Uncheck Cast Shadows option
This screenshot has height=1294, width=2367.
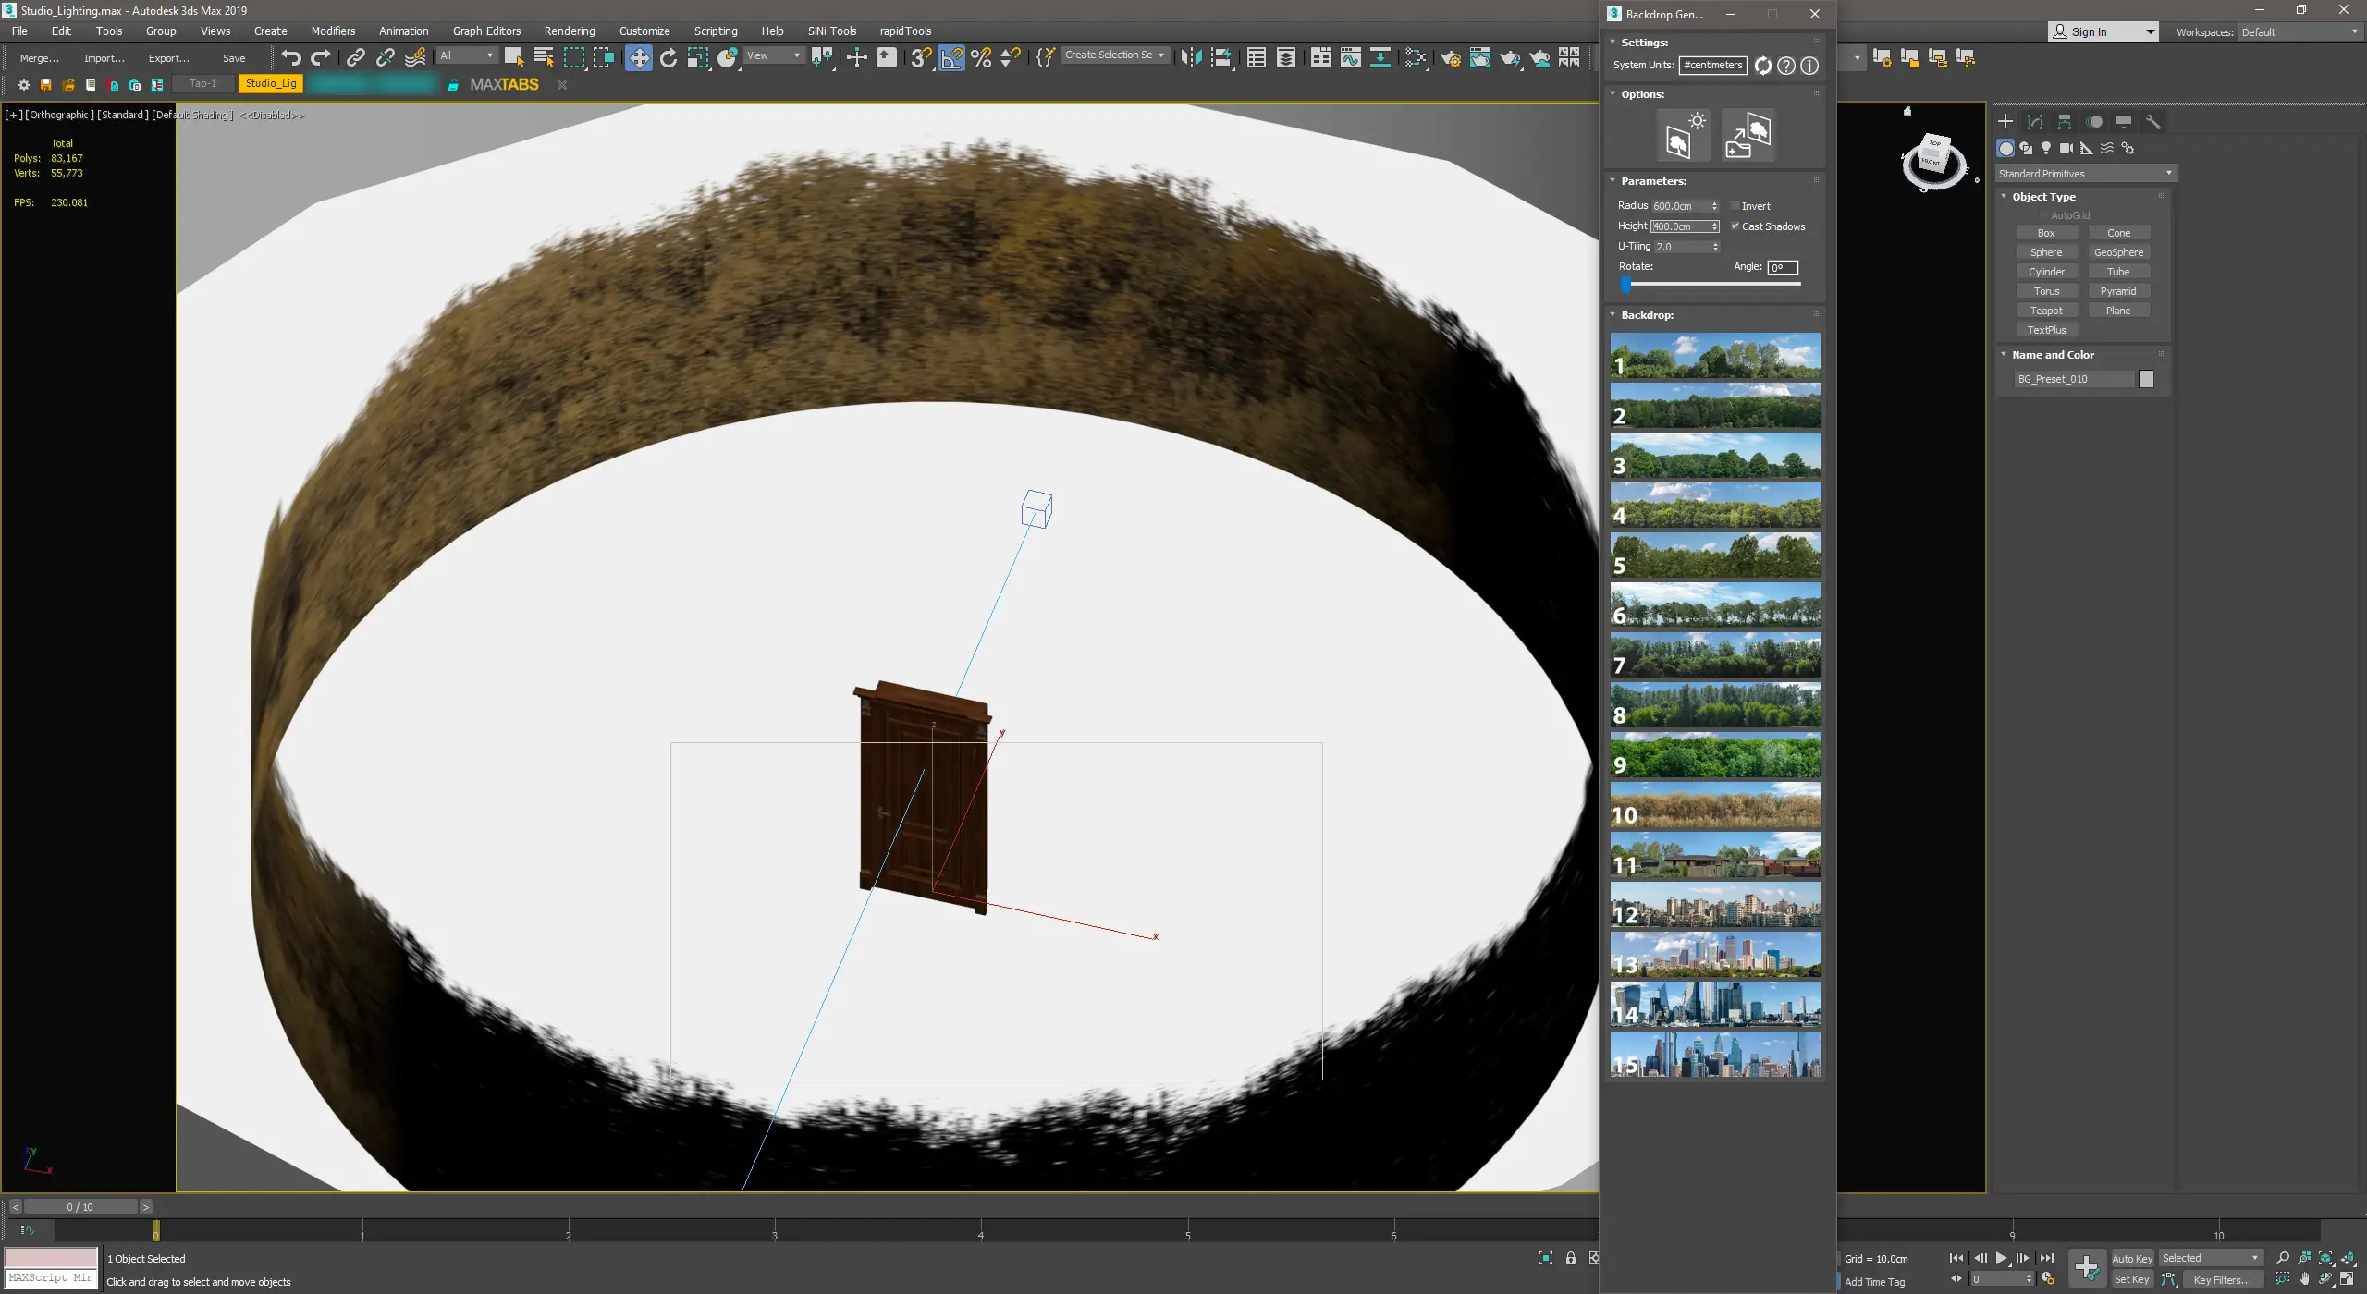(1735, 226)
